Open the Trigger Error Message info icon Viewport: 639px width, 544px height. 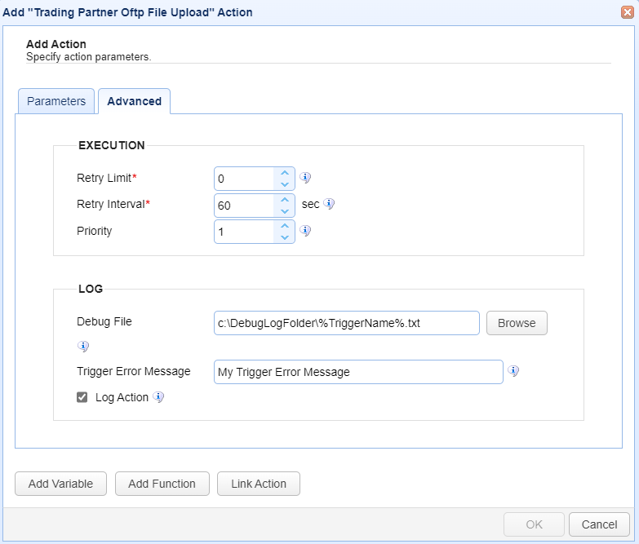pyautogui.click(x=513, y=370)
